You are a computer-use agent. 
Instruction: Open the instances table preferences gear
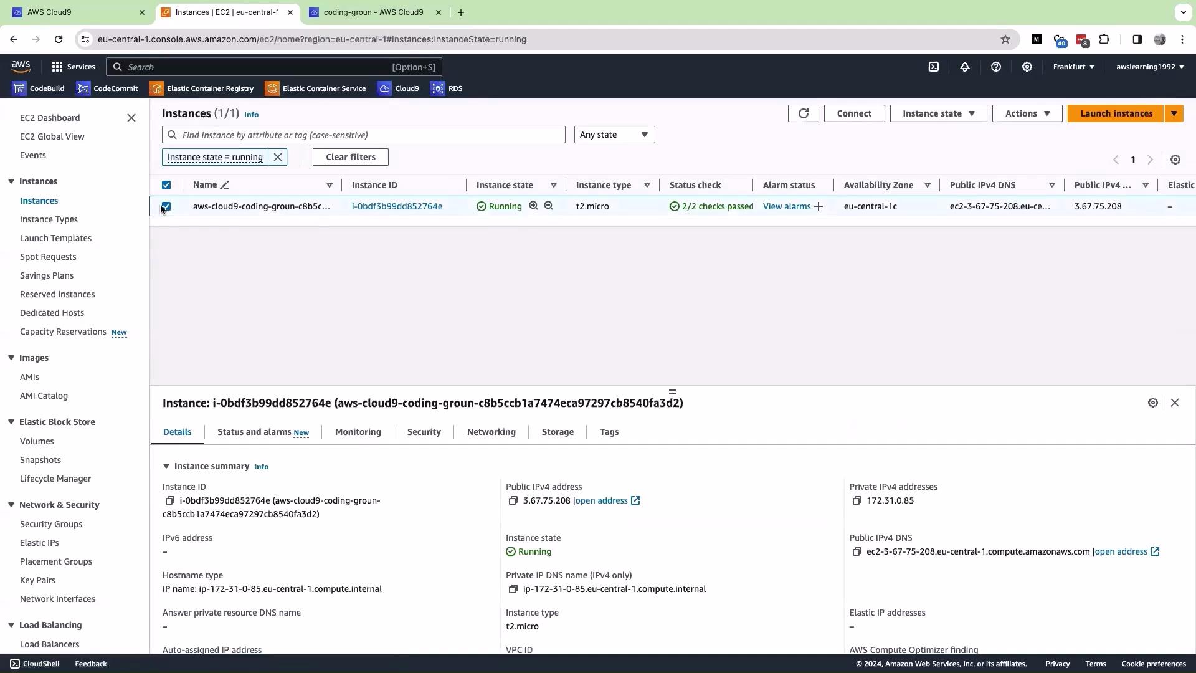(1175, 160)
